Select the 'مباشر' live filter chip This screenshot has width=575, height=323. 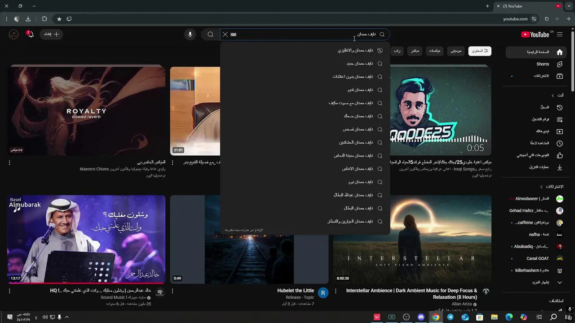click(415, 51)
